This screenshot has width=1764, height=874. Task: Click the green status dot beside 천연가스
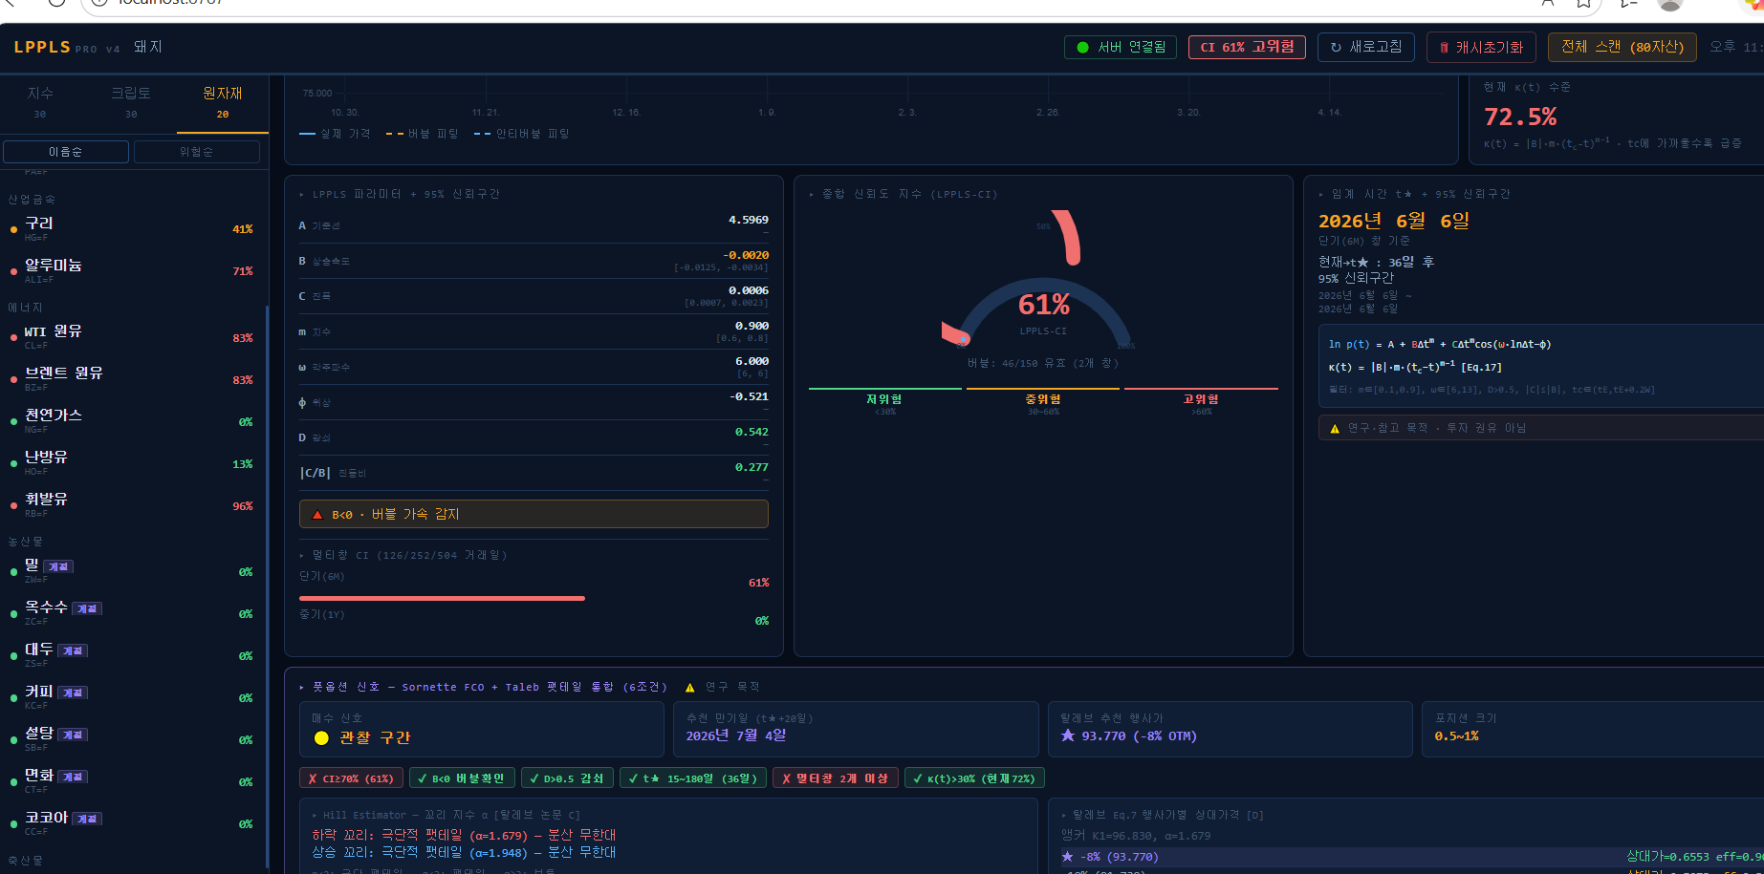[13, 421]
